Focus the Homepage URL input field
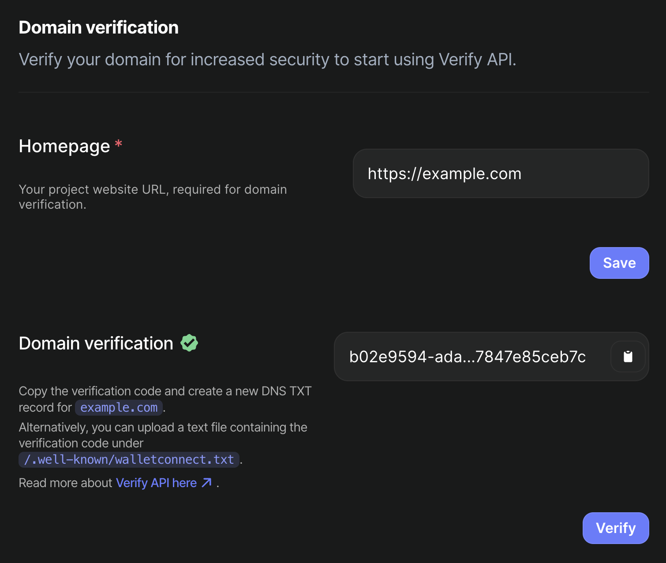This screenshot has height=563, width=666. [x=500, y=173]
